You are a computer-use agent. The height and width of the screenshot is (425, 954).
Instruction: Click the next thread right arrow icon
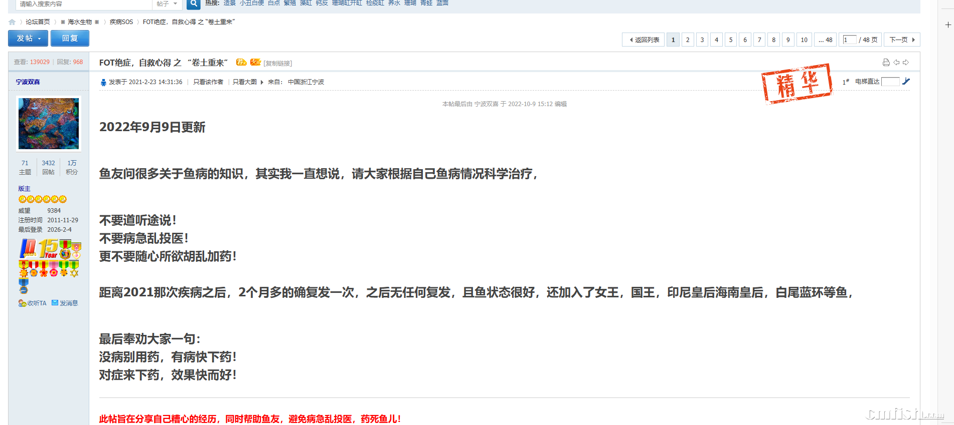click(x=906, y=63)
